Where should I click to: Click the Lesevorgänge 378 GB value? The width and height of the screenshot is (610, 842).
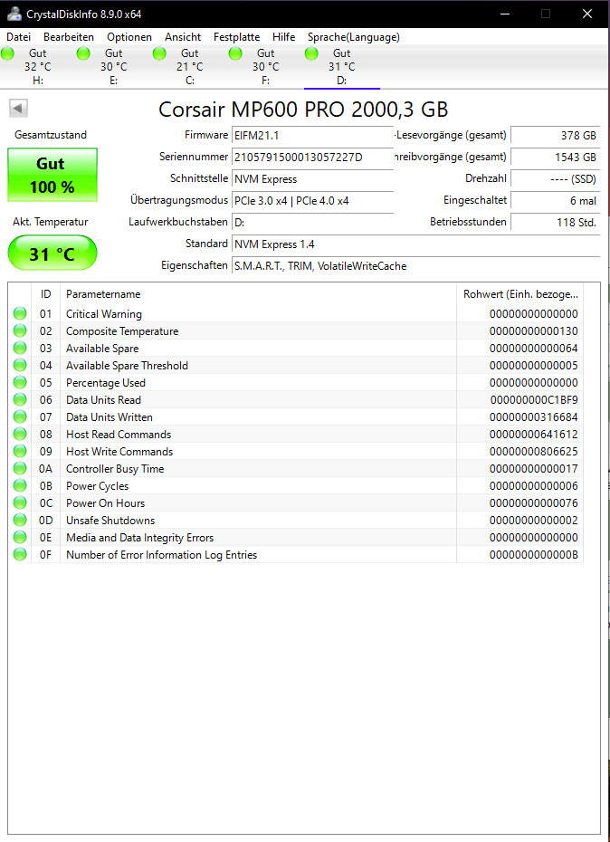click(x=555, y=135)
